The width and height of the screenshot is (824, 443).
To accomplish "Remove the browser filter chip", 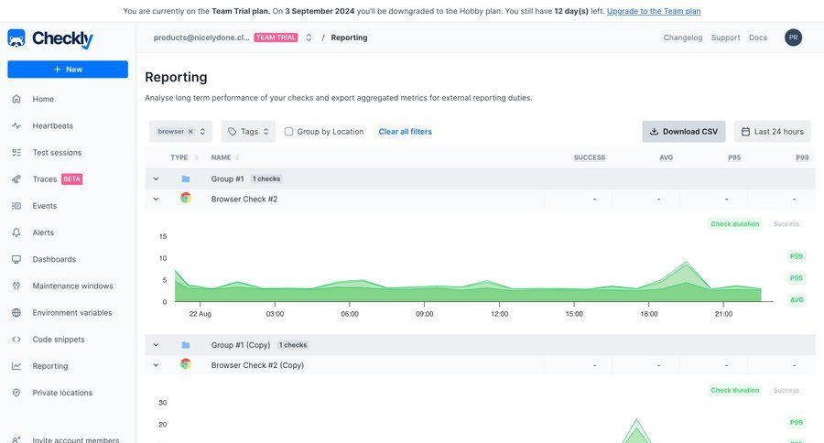I will (190, 132).
